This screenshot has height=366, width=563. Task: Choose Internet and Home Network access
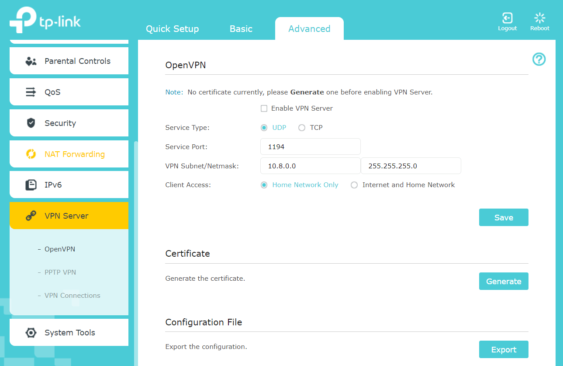click(354, 185)
